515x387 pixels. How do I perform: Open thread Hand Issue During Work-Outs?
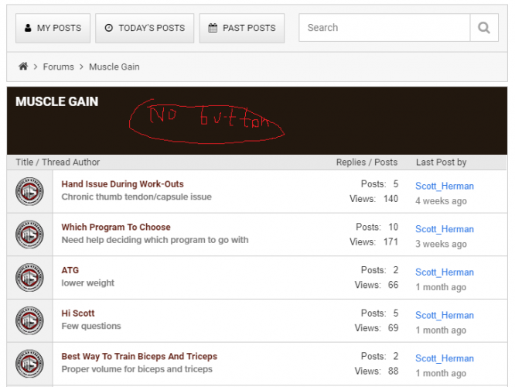pos(122,184)
